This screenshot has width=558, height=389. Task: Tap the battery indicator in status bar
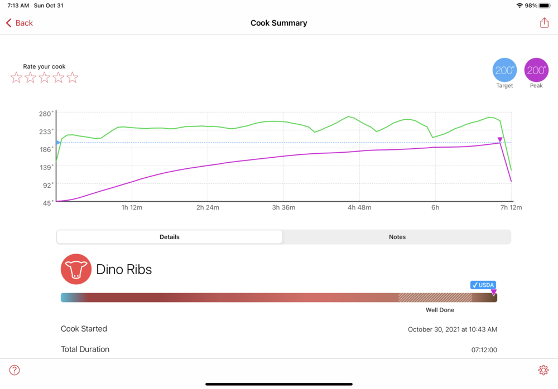pos(545,6)
